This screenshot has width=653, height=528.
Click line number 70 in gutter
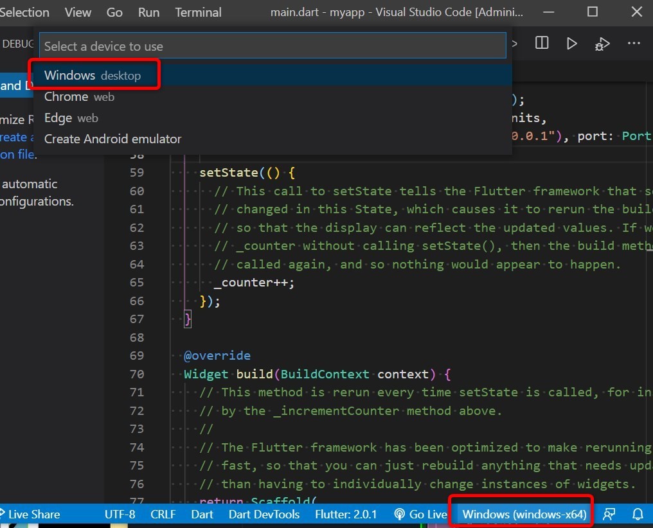pos(137,374)
